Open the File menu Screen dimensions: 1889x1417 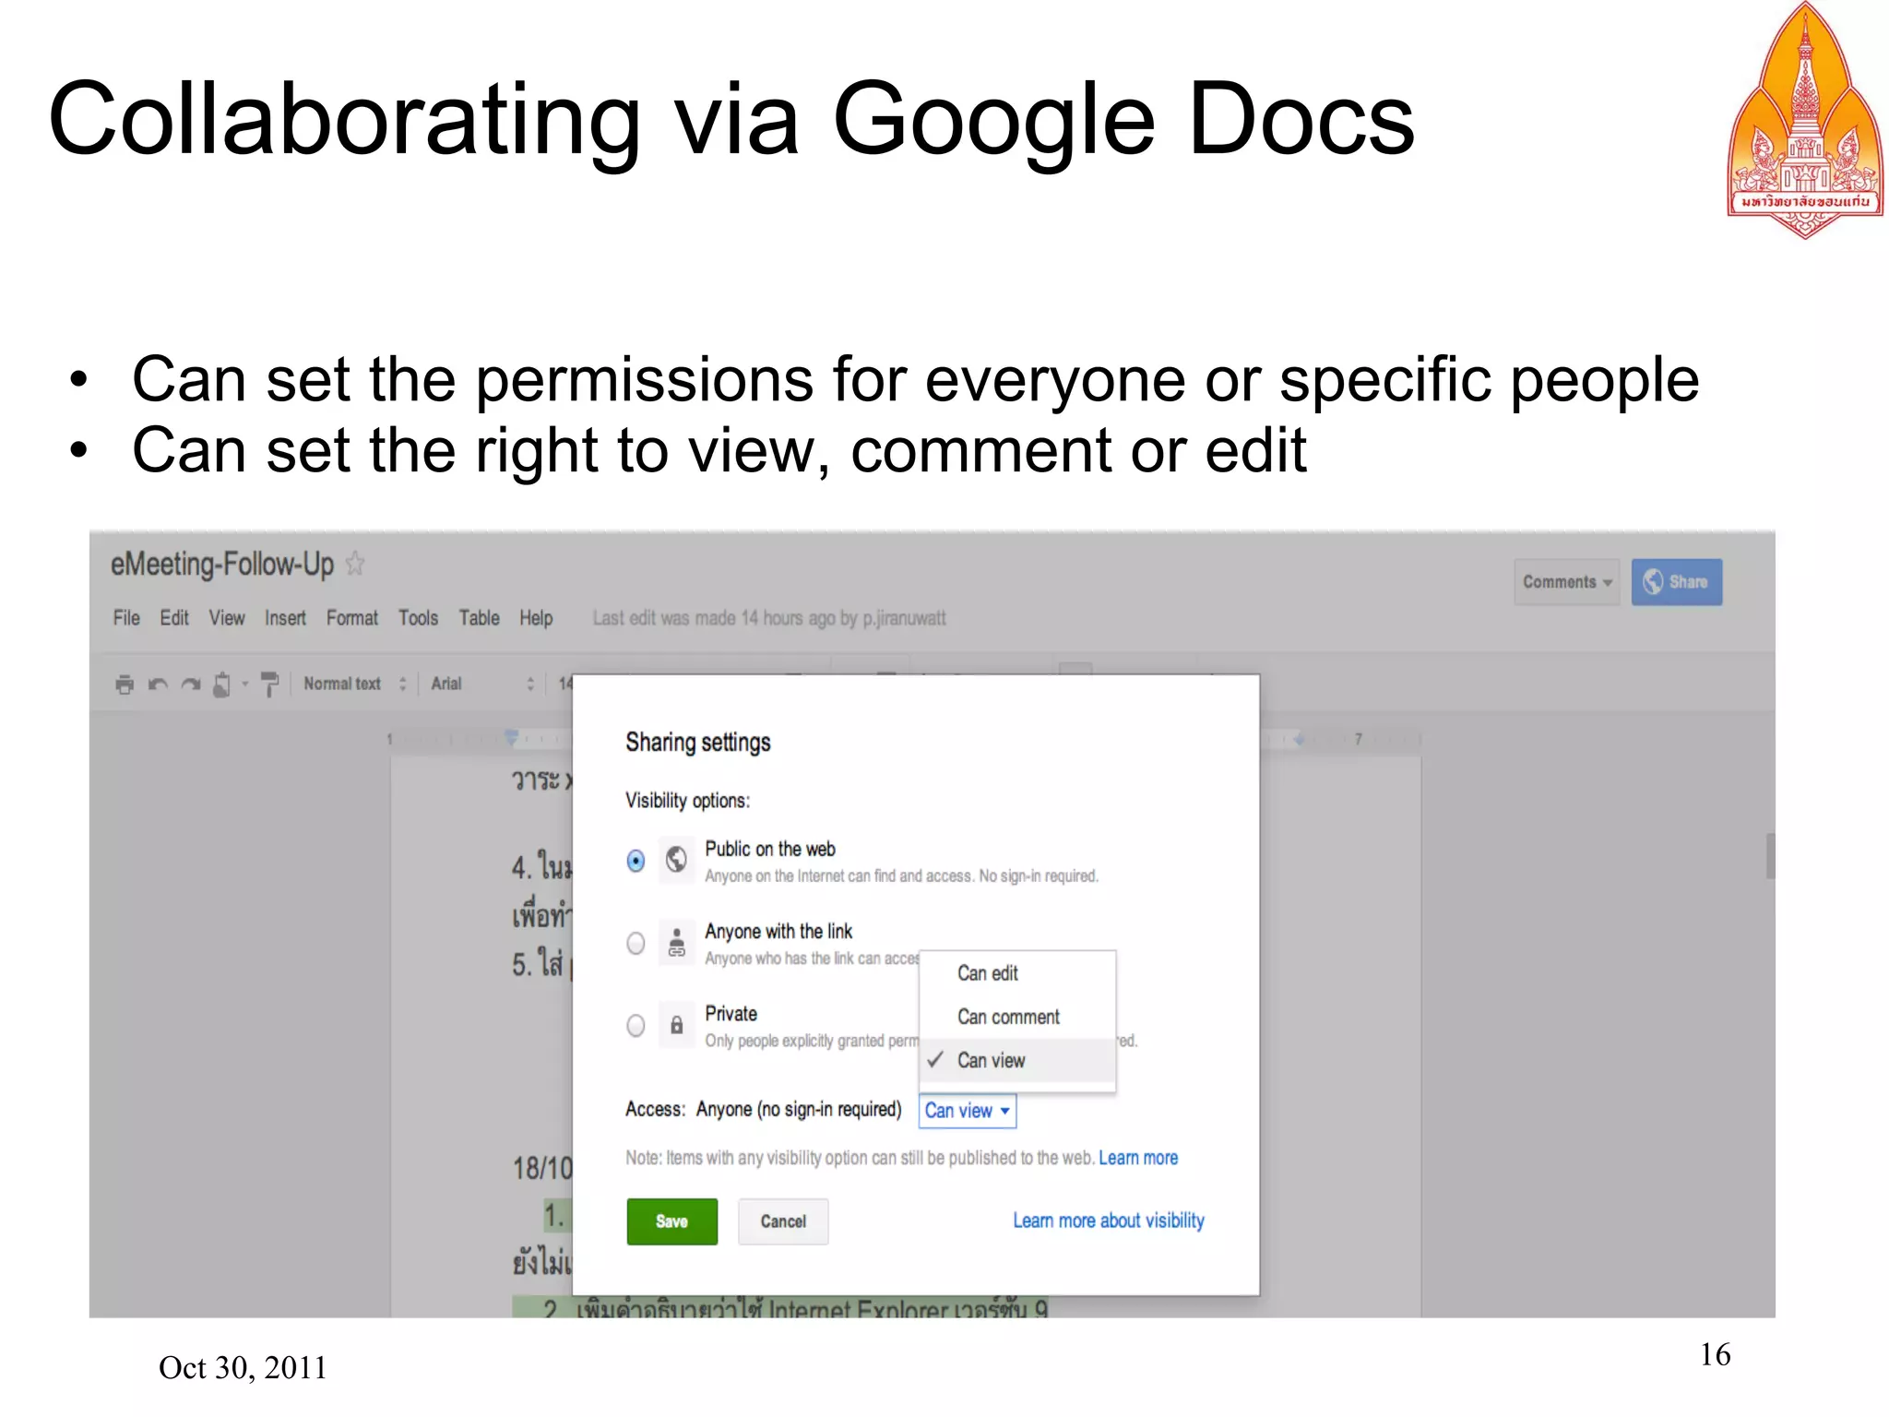point(126,618)
